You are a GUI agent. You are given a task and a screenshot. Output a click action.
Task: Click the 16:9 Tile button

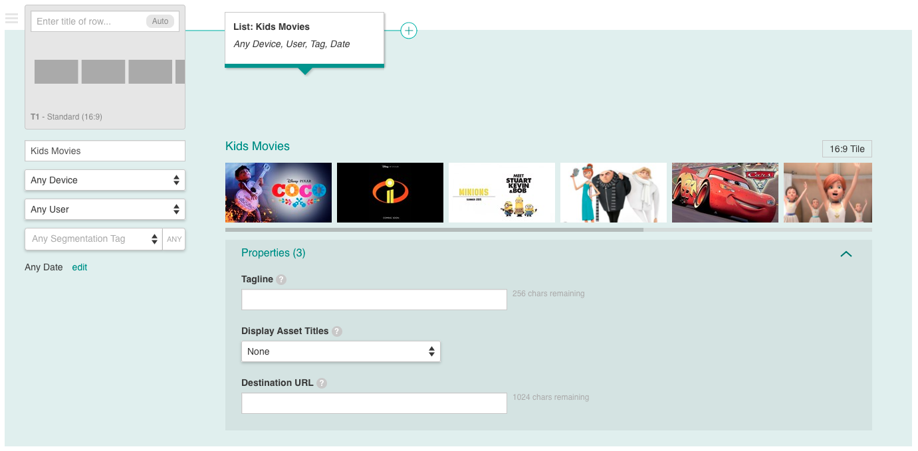[x=847, y=149]
